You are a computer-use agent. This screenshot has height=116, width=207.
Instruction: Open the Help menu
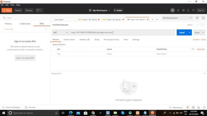click(x=18, y=5)
